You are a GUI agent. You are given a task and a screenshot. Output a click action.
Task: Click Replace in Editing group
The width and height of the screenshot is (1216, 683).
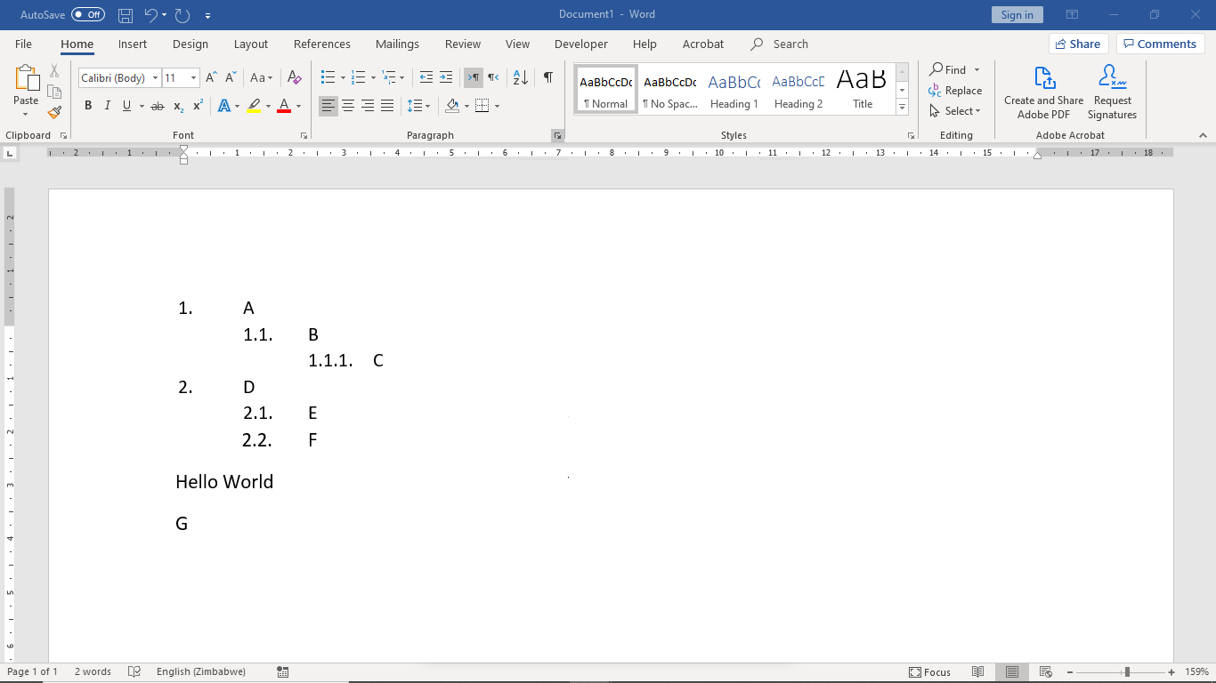point(955,91)
